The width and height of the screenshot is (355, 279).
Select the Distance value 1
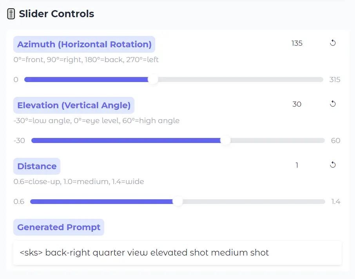click(x=297, y=165)
